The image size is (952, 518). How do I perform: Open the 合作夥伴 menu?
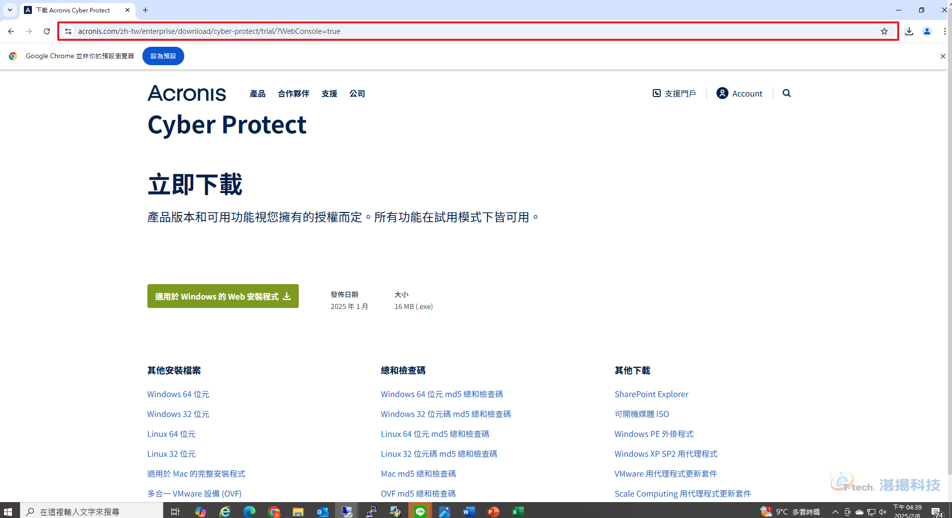[x=293, y=94]
